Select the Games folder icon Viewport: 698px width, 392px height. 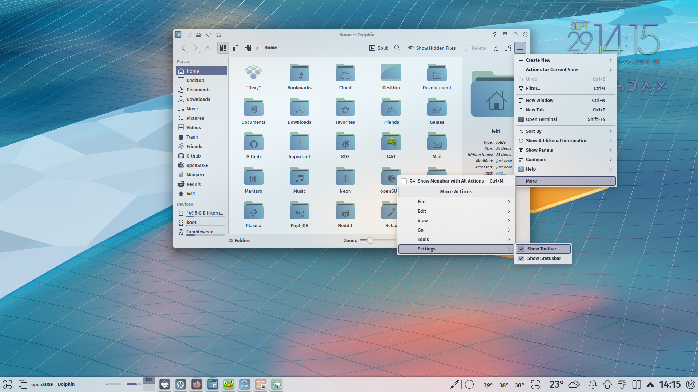tap(437, 107)
